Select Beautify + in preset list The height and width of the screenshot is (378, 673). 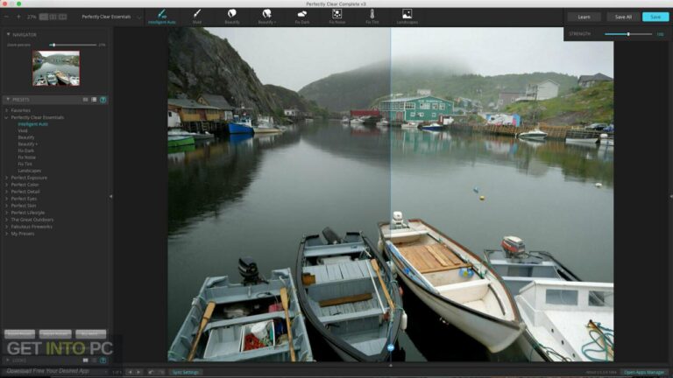click(27, 144)
